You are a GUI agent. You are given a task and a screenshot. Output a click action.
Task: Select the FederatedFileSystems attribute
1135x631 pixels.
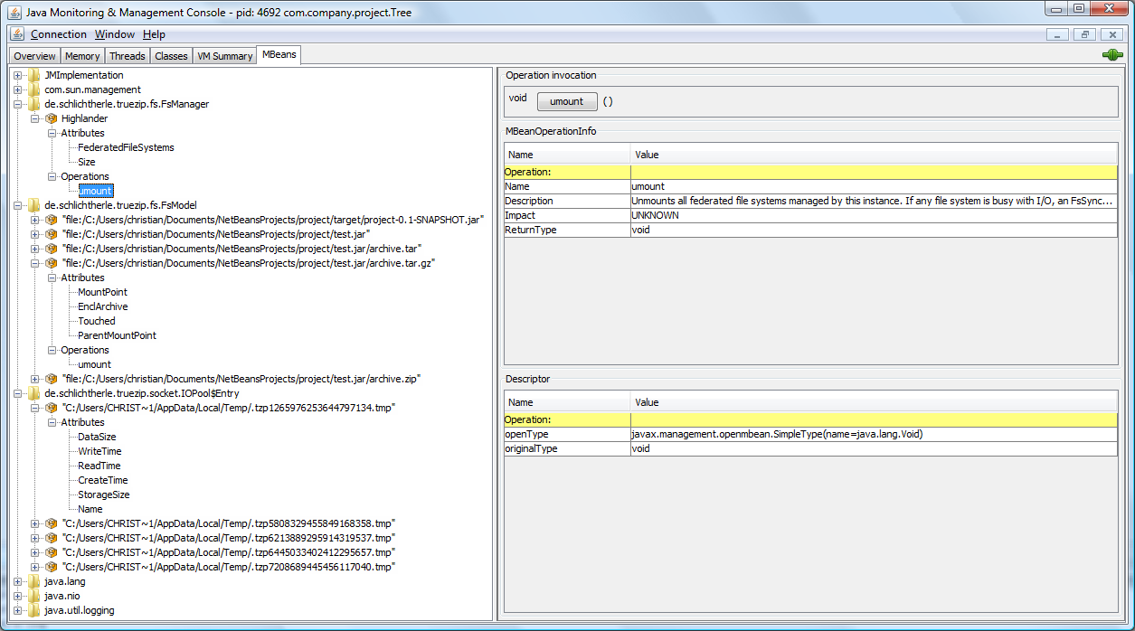tap(126, 147)
